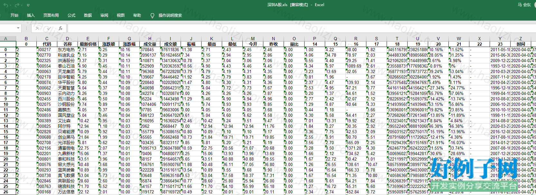Viewport: 536px width, 195px height.
Task: Click the 振幅 header cell
Action: pos(191,44)
